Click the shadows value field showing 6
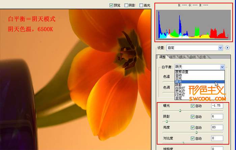The width and height of the screenshot is (236, 150). (217, 116)
